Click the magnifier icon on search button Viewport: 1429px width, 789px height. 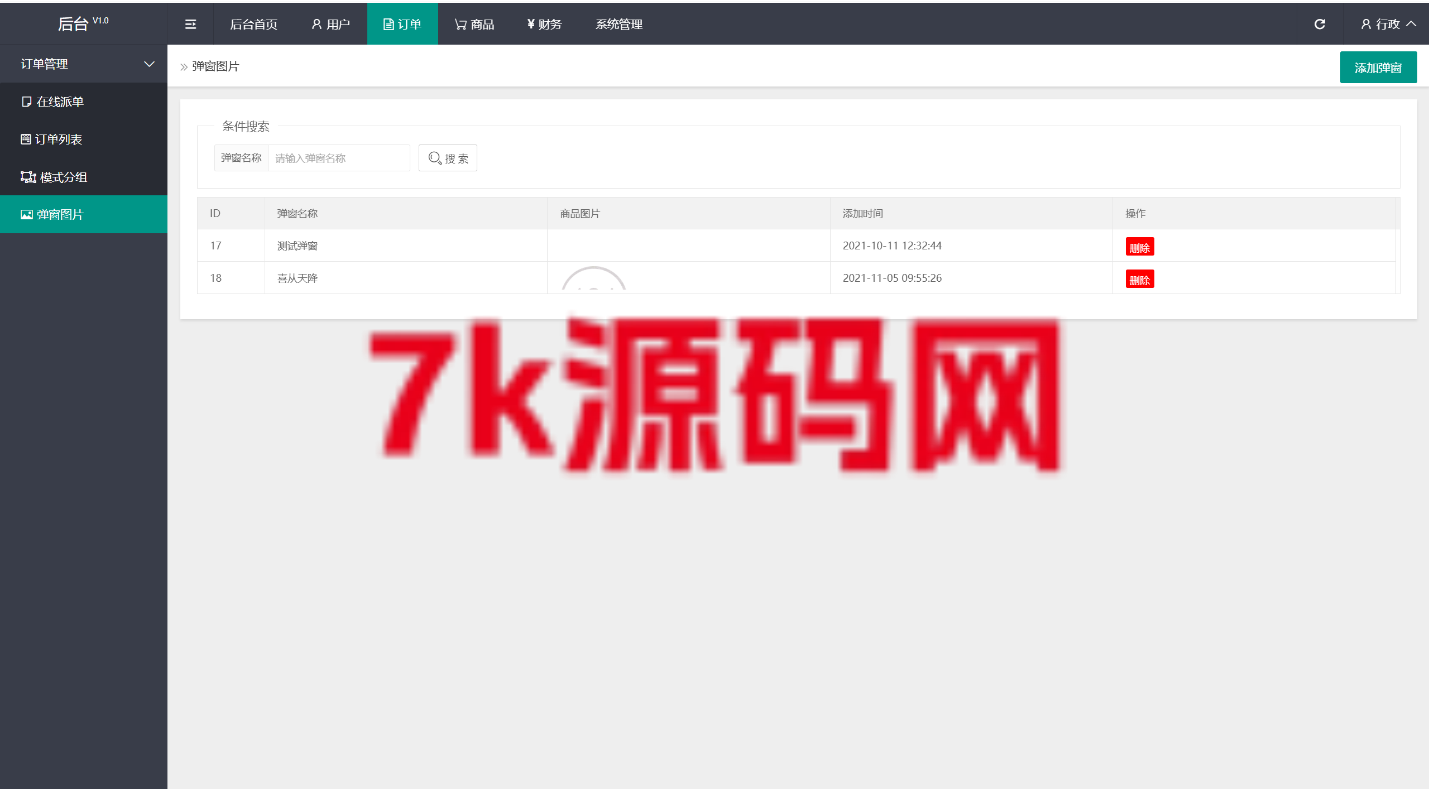[435, 158]
